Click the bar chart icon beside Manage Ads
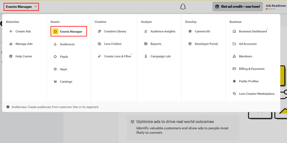This screenshot has height=143, width=287. pyautogui.click(x=11, y=44)
